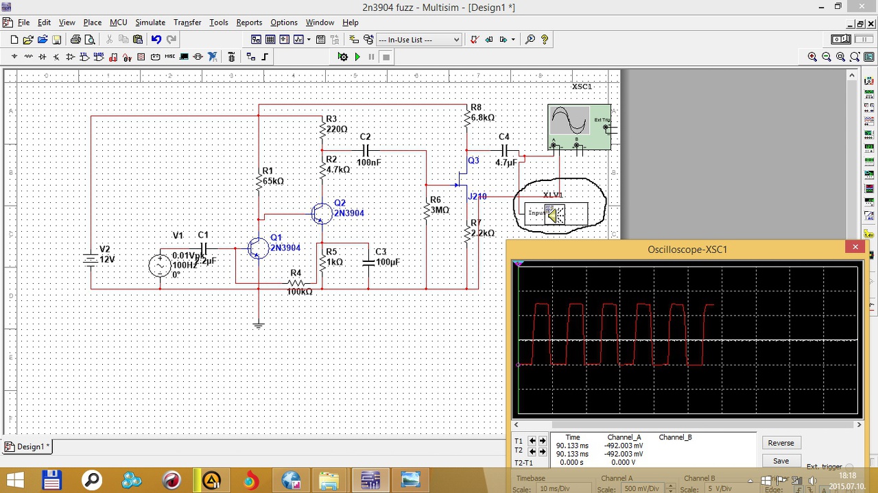Click the Place Transistor component icon

point(56,57)
